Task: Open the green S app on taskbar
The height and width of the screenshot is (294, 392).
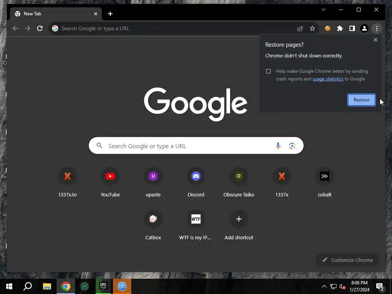Action: [85, 286]
